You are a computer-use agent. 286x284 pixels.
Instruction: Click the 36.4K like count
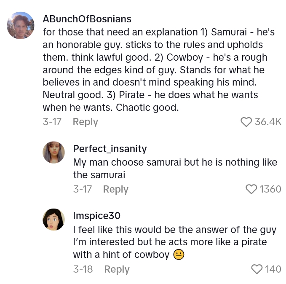[x=268, y=122]
